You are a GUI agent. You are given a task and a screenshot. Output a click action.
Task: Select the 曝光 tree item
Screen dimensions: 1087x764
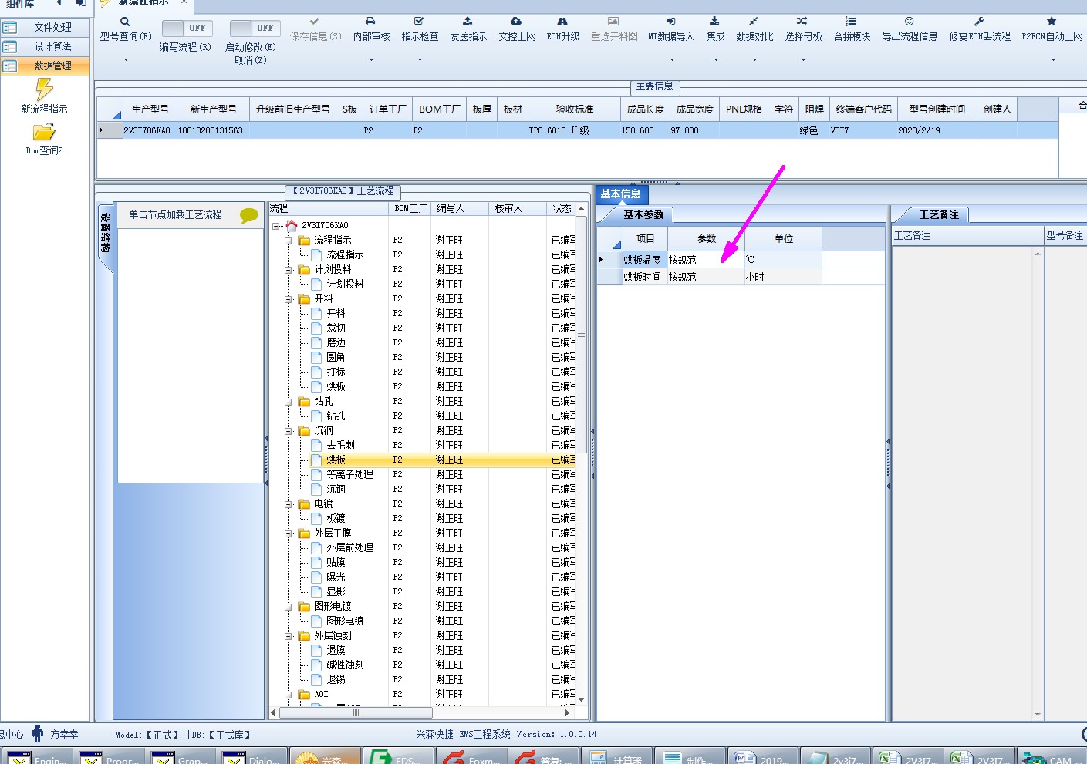tap(336, 577)
